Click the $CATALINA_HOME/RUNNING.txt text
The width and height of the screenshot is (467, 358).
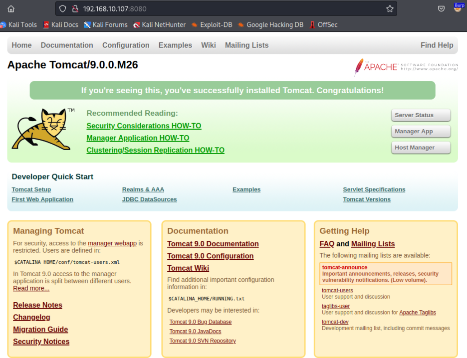(207, 299)
